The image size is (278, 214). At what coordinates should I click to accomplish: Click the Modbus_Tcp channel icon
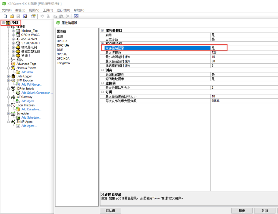18,31
